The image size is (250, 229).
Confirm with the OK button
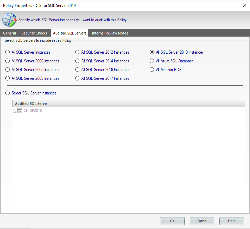click(172, 221)
